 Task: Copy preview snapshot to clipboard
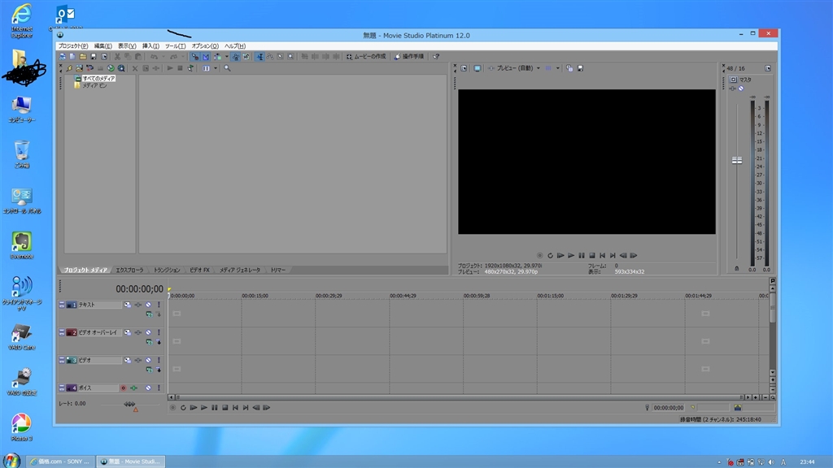(x=569, y=68)
